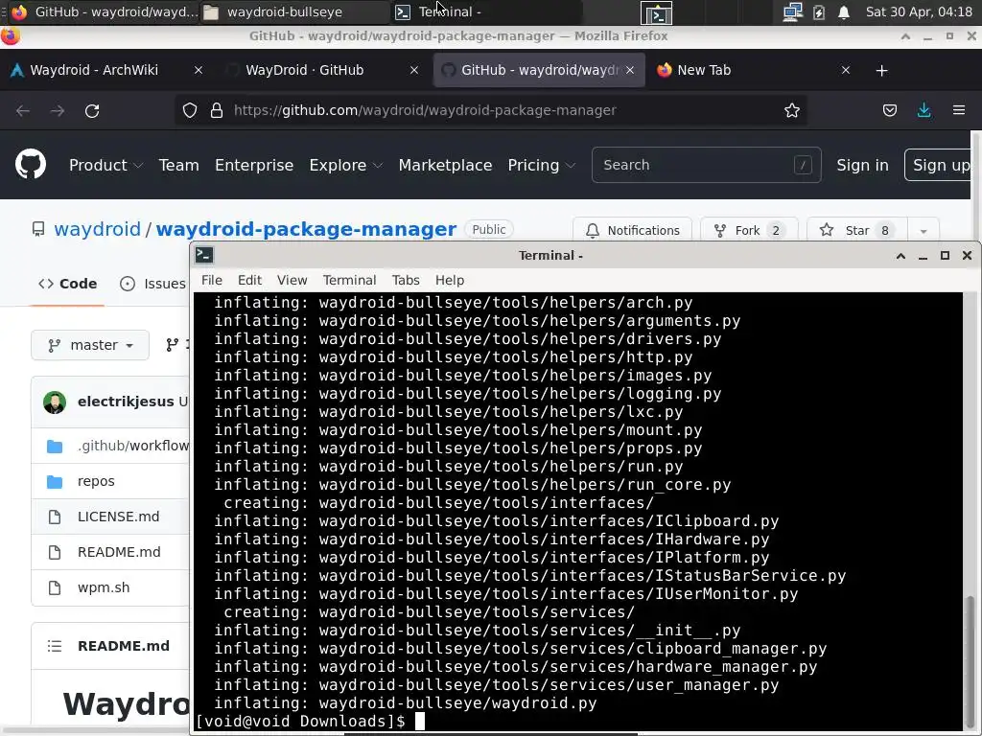Select the Code tab
This screenshot has width=982, height=736.
68,284
